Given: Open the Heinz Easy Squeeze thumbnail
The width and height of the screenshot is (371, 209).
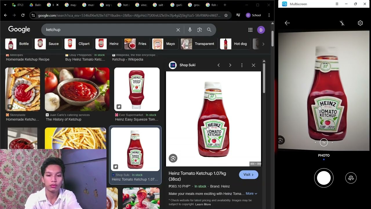Looking at the screenshot, I should 137,89.
